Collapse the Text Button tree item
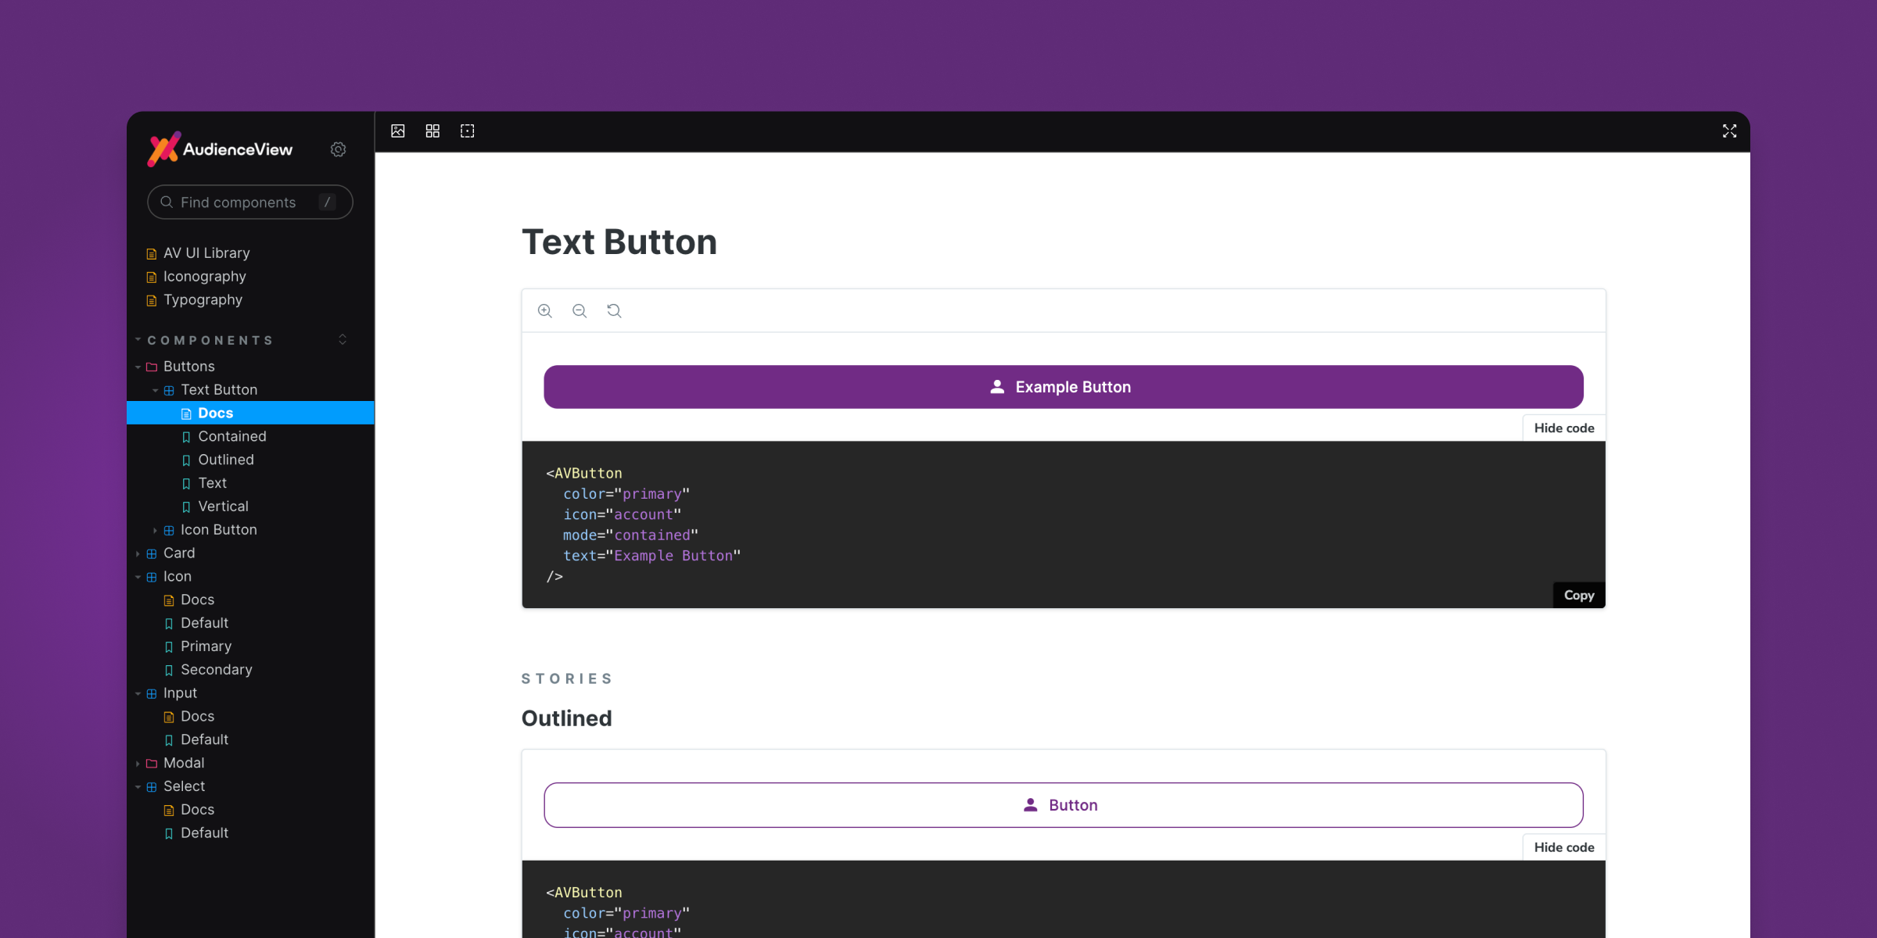This screenshot has height=938, width=1877. tap(155, 389)
